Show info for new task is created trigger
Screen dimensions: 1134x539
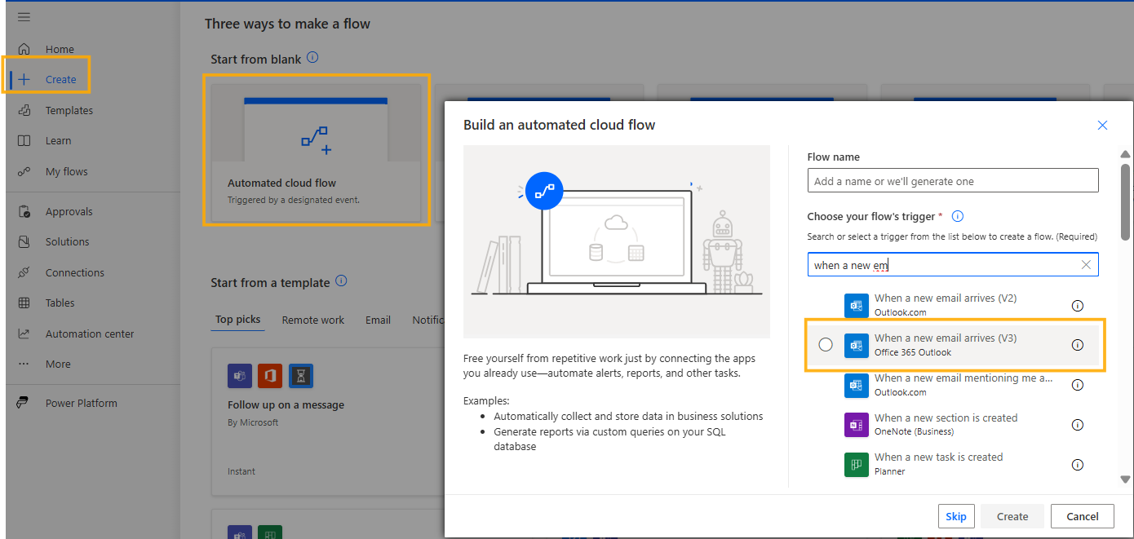1077,465
